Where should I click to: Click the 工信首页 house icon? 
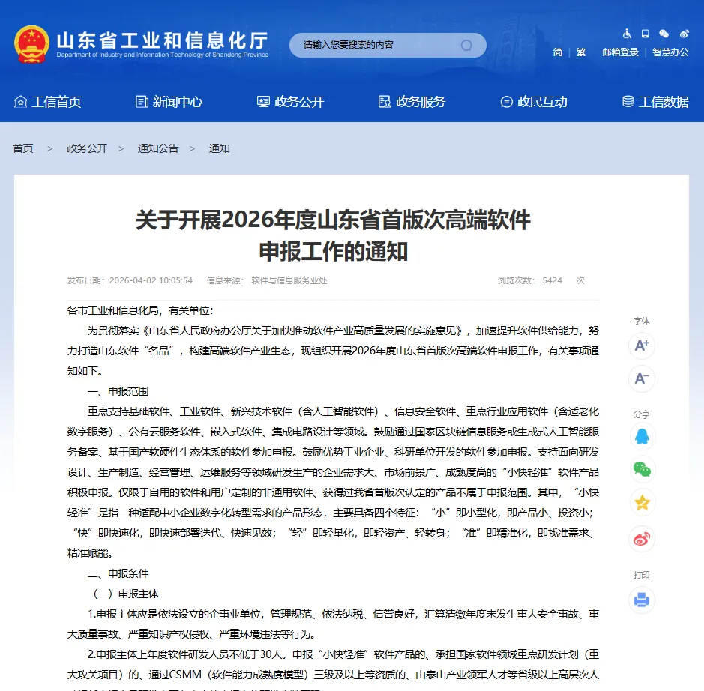click(x=20, y=102)
